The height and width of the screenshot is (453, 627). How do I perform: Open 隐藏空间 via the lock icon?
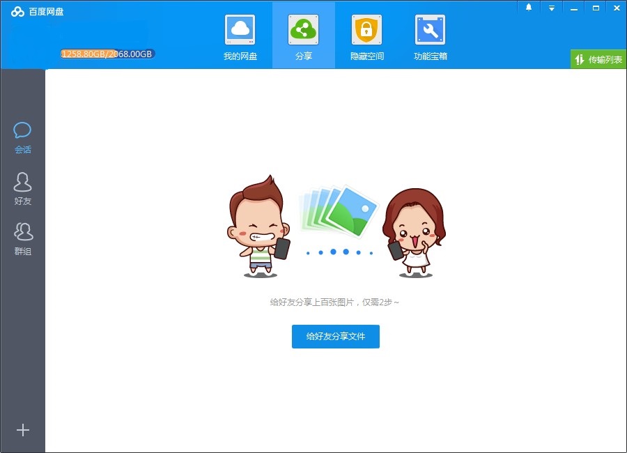coord(366,29)
